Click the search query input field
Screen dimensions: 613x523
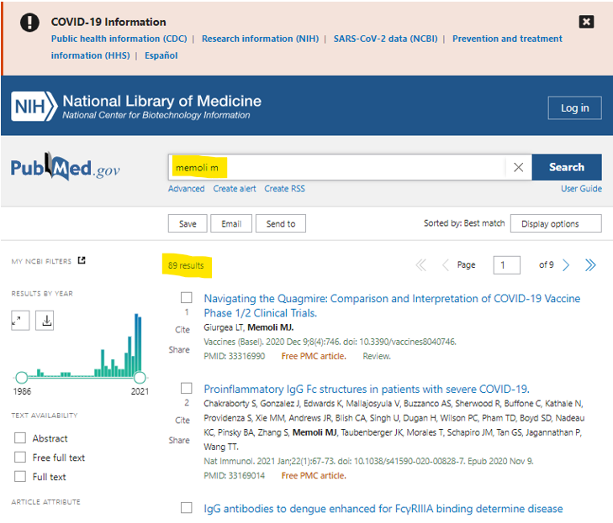(338, 167)
